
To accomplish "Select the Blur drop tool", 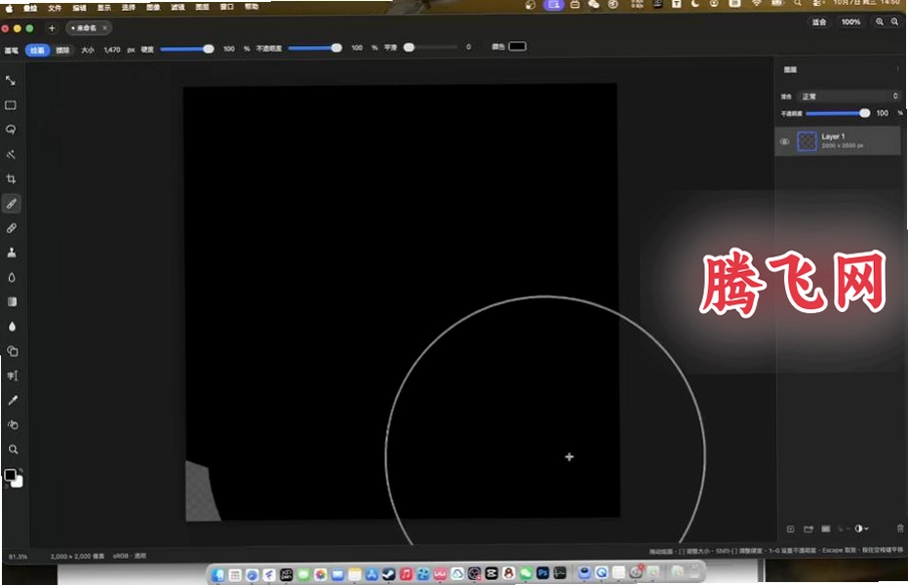I will point(12,277).
